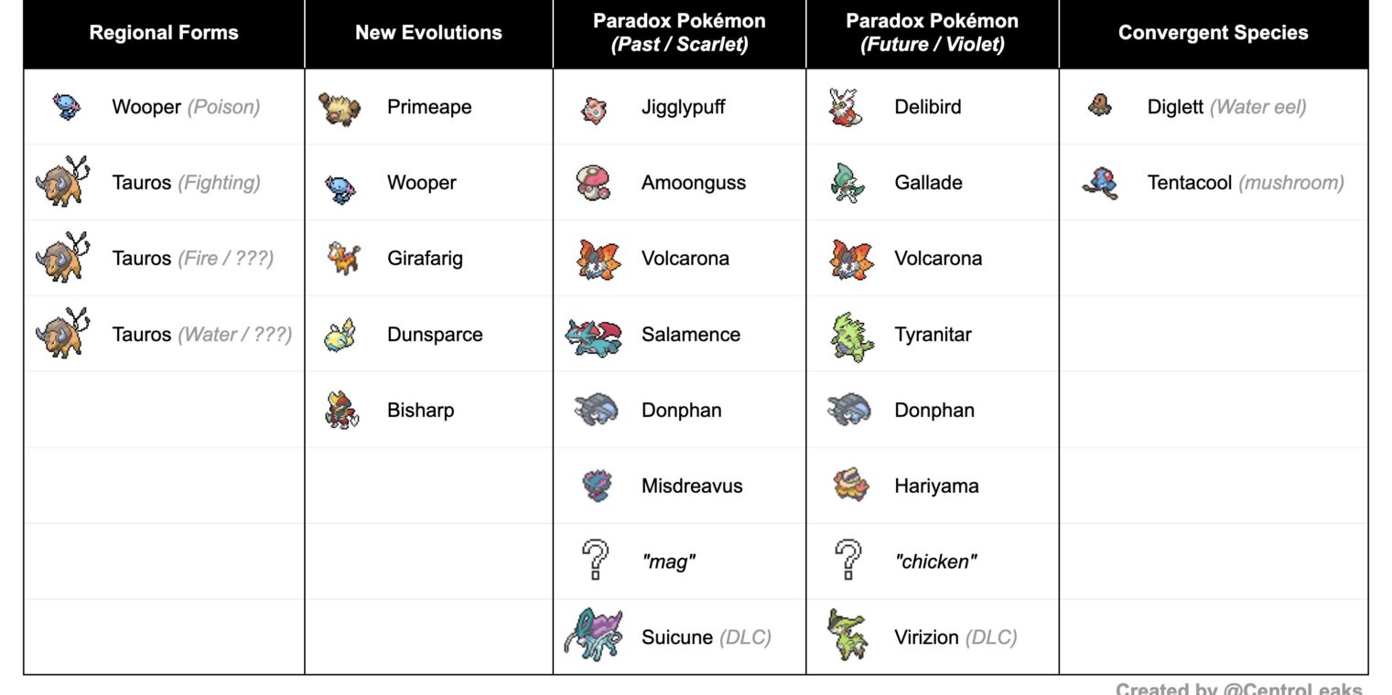Click the Tauros (Fighting) text label
Image resolution: width=1392 pixels, height=695 pixels.
tap(186, 183)
